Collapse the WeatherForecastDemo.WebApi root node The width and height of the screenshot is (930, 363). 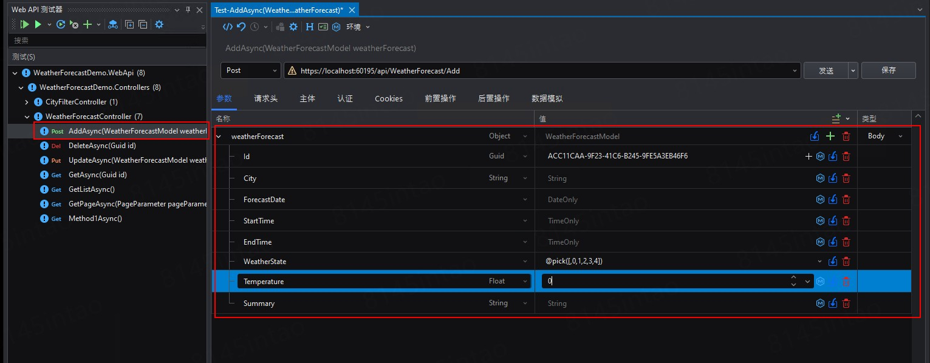pos(15,73)
